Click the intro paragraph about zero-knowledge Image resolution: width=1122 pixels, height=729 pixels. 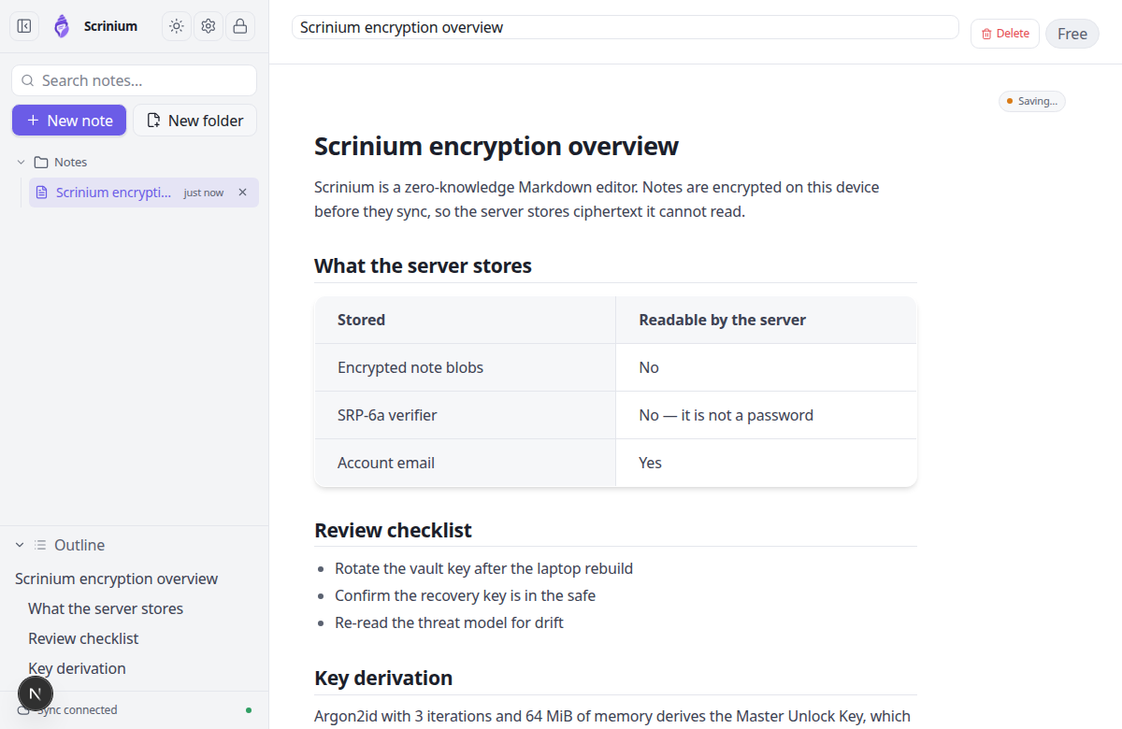tap(597, 199)
